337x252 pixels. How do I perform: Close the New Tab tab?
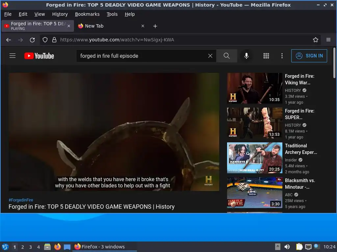(x=143, y=26)
